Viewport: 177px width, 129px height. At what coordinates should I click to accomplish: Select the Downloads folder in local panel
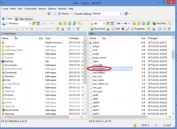(11, 72)
